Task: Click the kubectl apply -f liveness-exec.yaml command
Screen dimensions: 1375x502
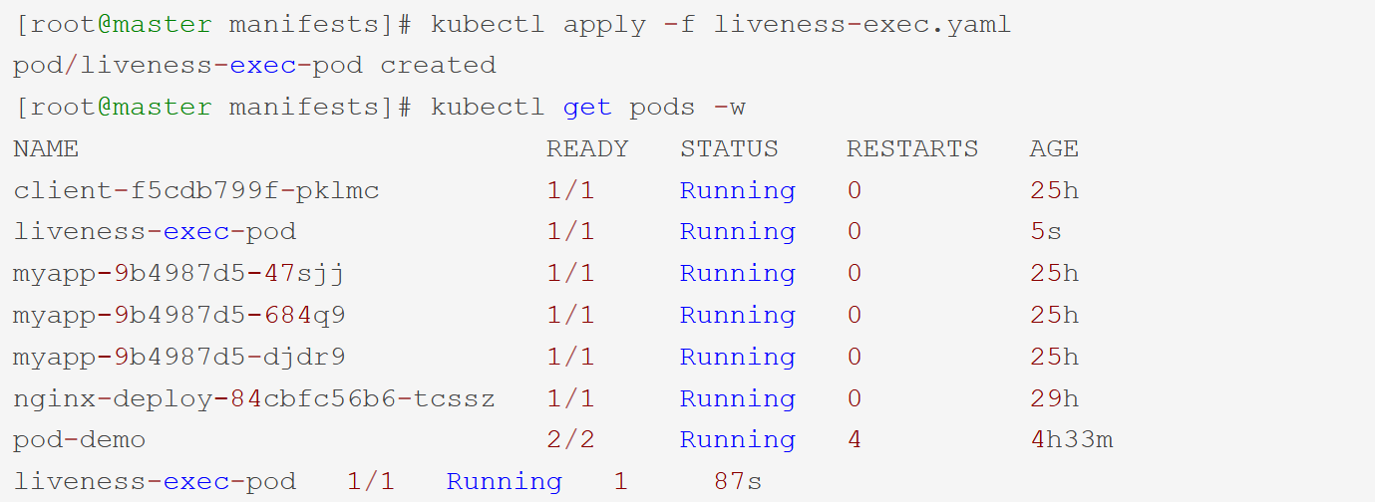Action: (x=721, y=25)
